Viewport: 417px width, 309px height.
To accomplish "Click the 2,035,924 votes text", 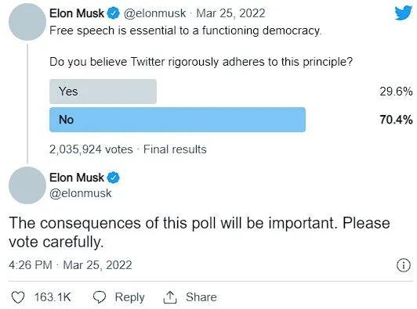I will [91, 149].
